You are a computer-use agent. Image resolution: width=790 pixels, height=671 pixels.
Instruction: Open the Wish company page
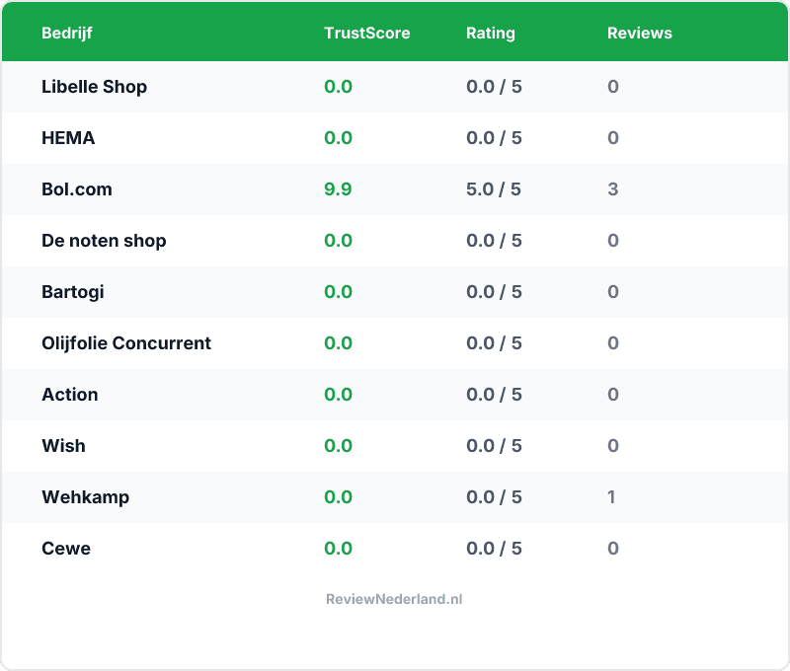(64, 446)
